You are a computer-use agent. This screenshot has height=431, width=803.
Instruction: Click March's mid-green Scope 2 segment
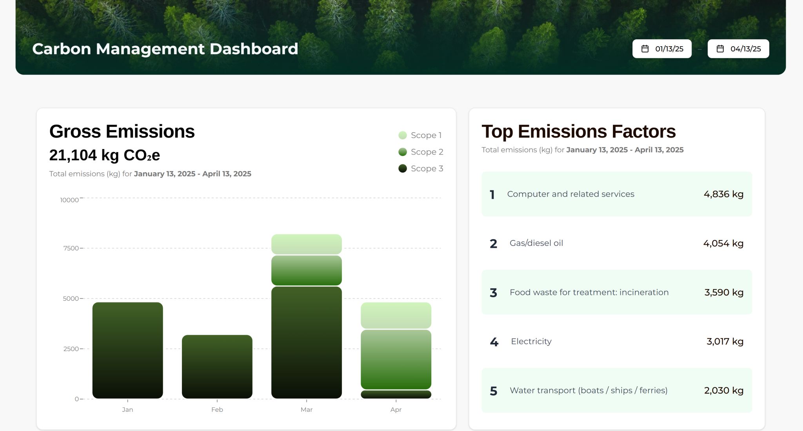306,270
